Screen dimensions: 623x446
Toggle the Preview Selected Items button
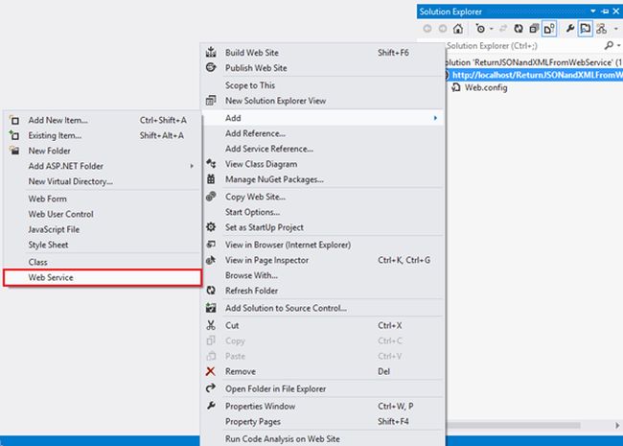point(586,29)
